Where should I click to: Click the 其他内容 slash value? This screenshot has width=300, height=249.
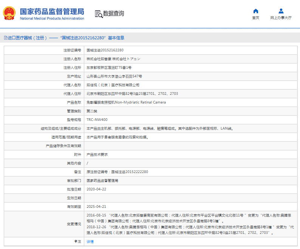(x=87, y=163)
